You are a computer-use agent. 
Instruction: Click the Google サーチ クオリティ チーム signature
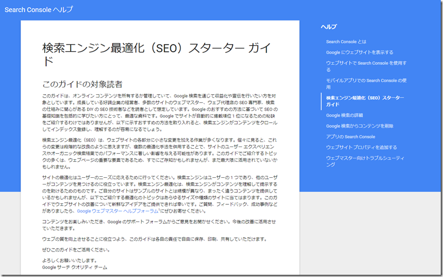click(74, 268)
